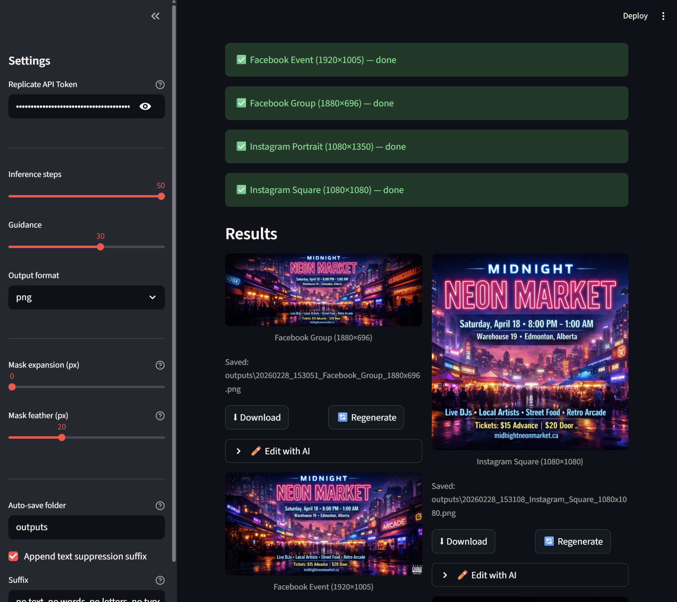Open the overflow menu beside Deploy
Image resolution: width=677 pixels, height=602 pixels.
663,16
